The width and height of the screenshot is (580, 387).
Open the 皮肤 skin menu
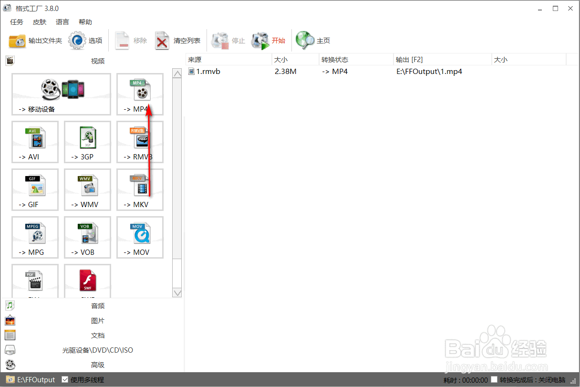point(40,22)
